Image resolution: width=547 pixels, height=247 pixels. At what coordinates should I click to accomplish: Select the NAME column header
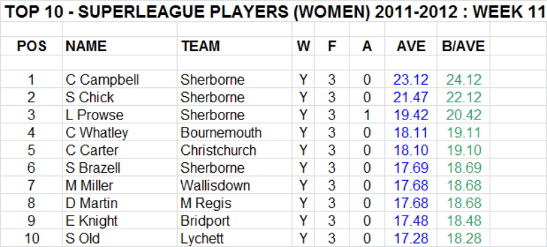pos(120,46)
